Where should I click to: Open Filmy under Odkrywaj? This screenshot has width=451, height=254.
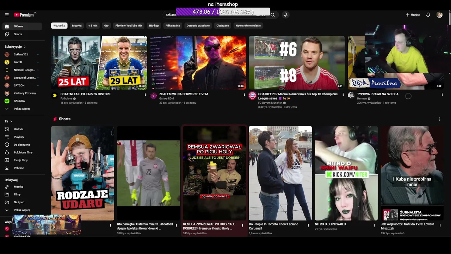[x=22, y=194]
